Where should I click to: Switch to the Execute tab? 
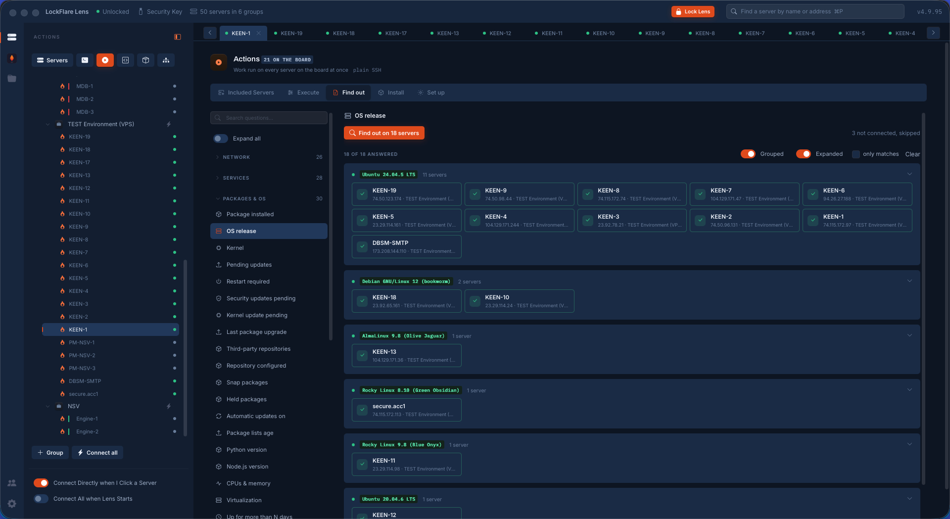[x=303, y=93]
